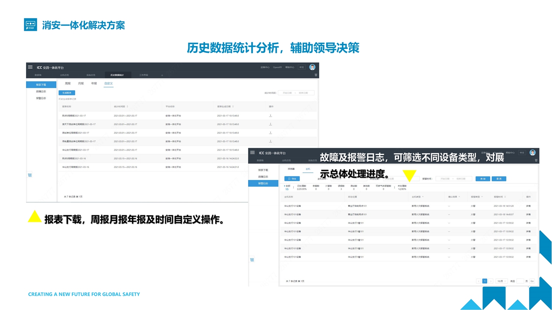The height and width of the screenshot is (310, 552).
Task: Click the 查询 search button
Action: pyautogui.click(x=482, y=179)
